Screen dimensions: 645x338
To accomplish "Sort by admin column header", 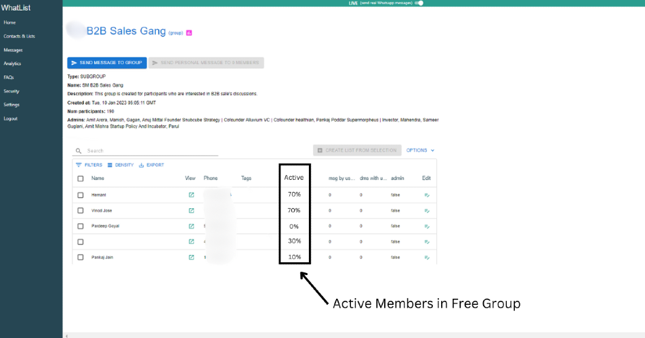I will tap(397, 178).
